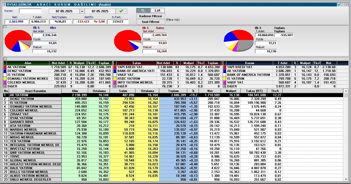Click the Twitter bird icon in title bar
This screenshot has width=351, height=184.
point(339,5)
